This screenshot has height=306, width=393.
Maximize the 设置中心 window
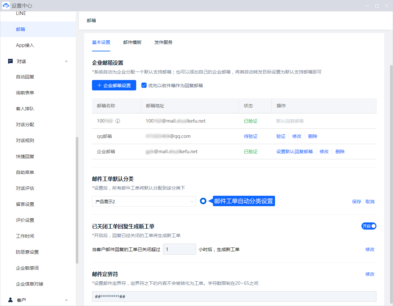click(377, 6)
